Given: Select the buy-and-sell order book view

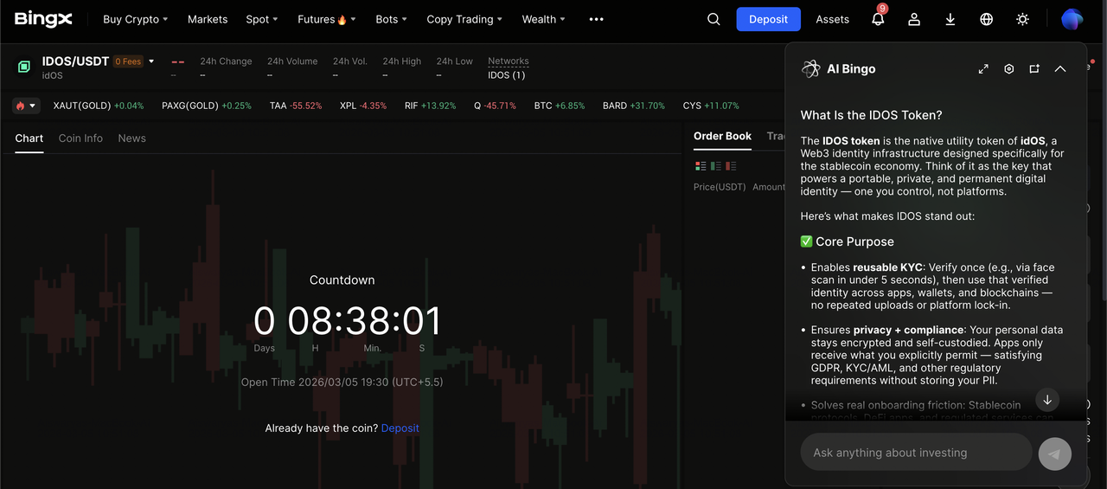Looking at the screenshot, I should (701, 166).
